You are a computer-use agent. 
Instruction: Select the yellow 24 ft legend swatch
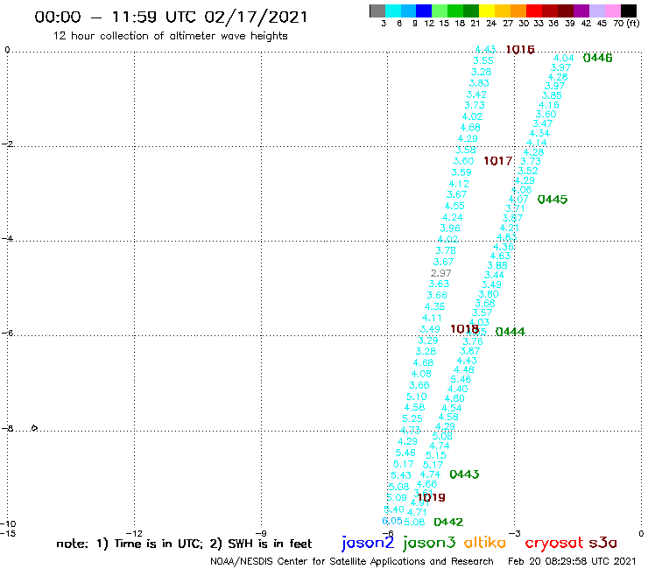click(x=487, y=11)
